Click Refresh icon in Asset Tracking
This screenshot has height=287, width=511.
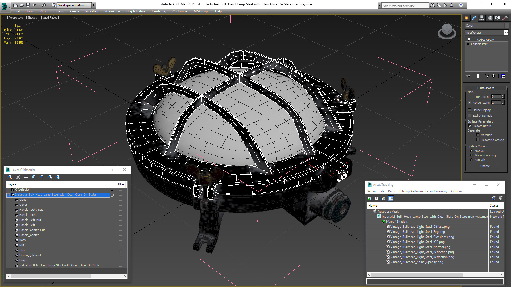click(x=369, y=199)
